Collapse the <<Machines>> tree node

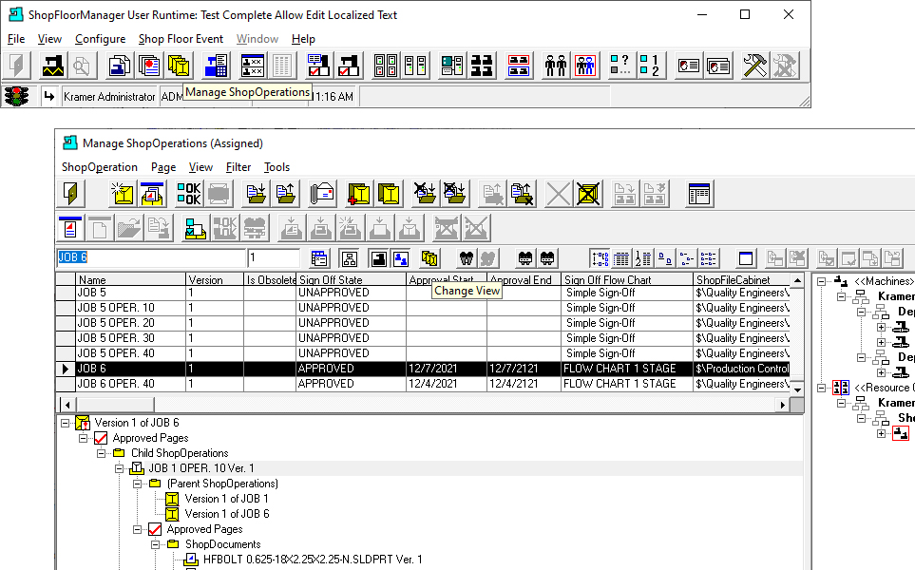[x=822, y=281]
